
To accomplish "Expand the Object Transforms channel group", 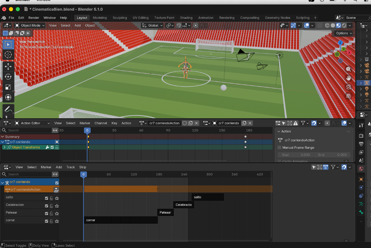I will click(4, 147).
